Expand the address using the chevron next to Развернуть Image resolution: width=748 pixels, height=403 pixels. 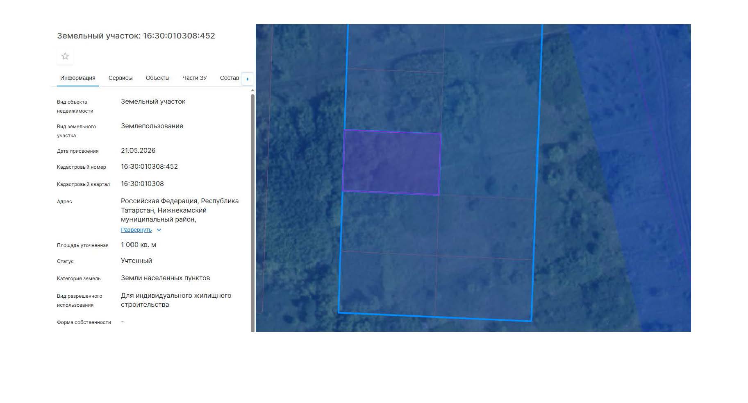click(x=159, y=230)
